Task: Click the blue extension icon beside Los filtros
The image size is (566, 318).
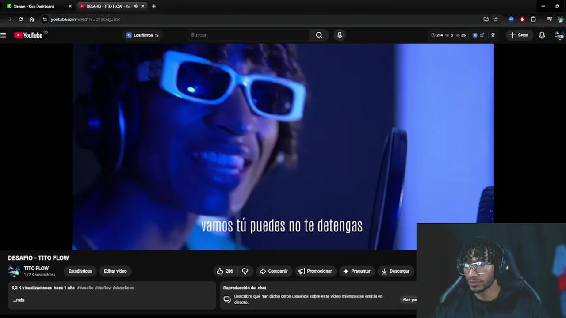Action: coord(129,35)
